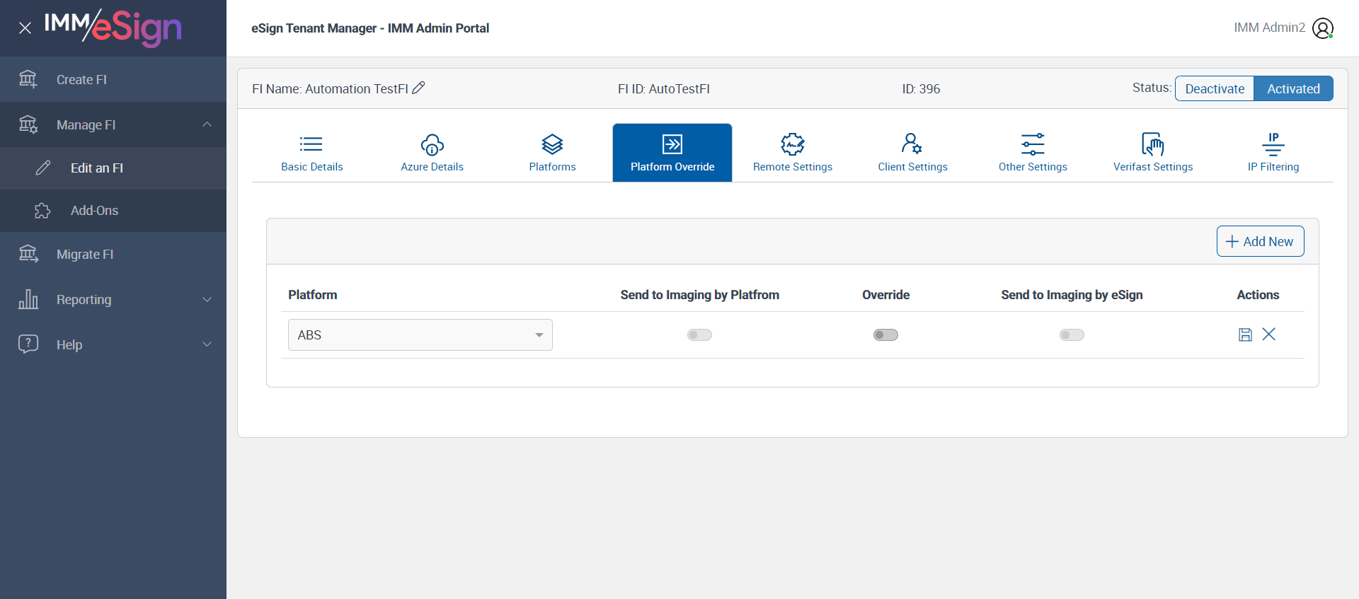The height and width of the screenshot is (599, 1359).
Task: Expand the Help sidebar menu
Action: pos(113,345)
